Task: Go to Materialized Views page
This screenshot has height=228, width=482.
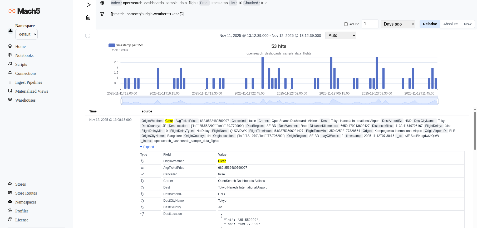Action: coord(32,91)
